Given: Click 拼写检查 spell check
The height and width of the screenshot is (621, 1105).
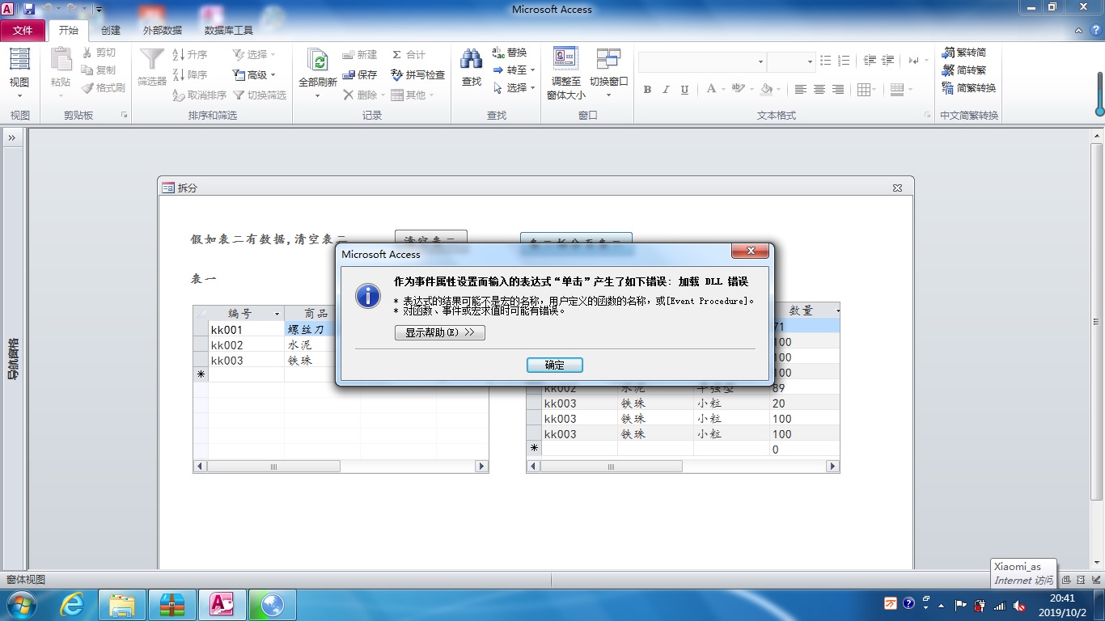Looking at the screenshot, I should point(417,74).
